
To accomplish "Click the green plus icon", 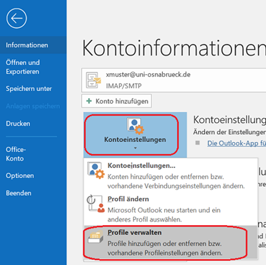I will (x=89, y=101).
